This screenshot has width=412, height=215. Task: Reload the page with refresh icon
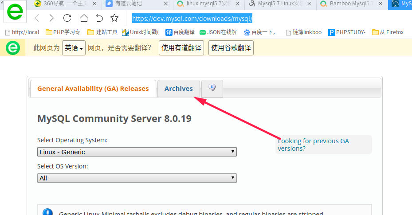click(x=67, y=18)
